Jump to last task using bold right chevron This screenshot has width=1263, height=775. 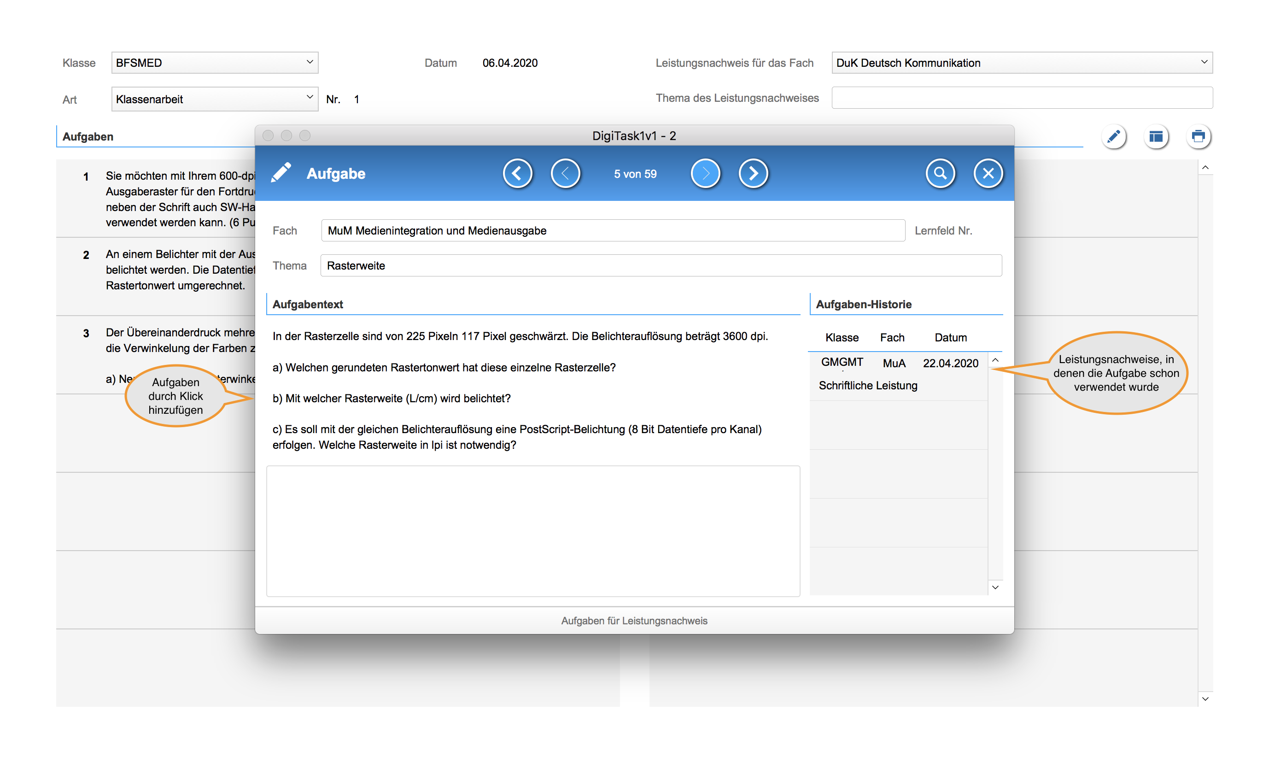point(753,174)
